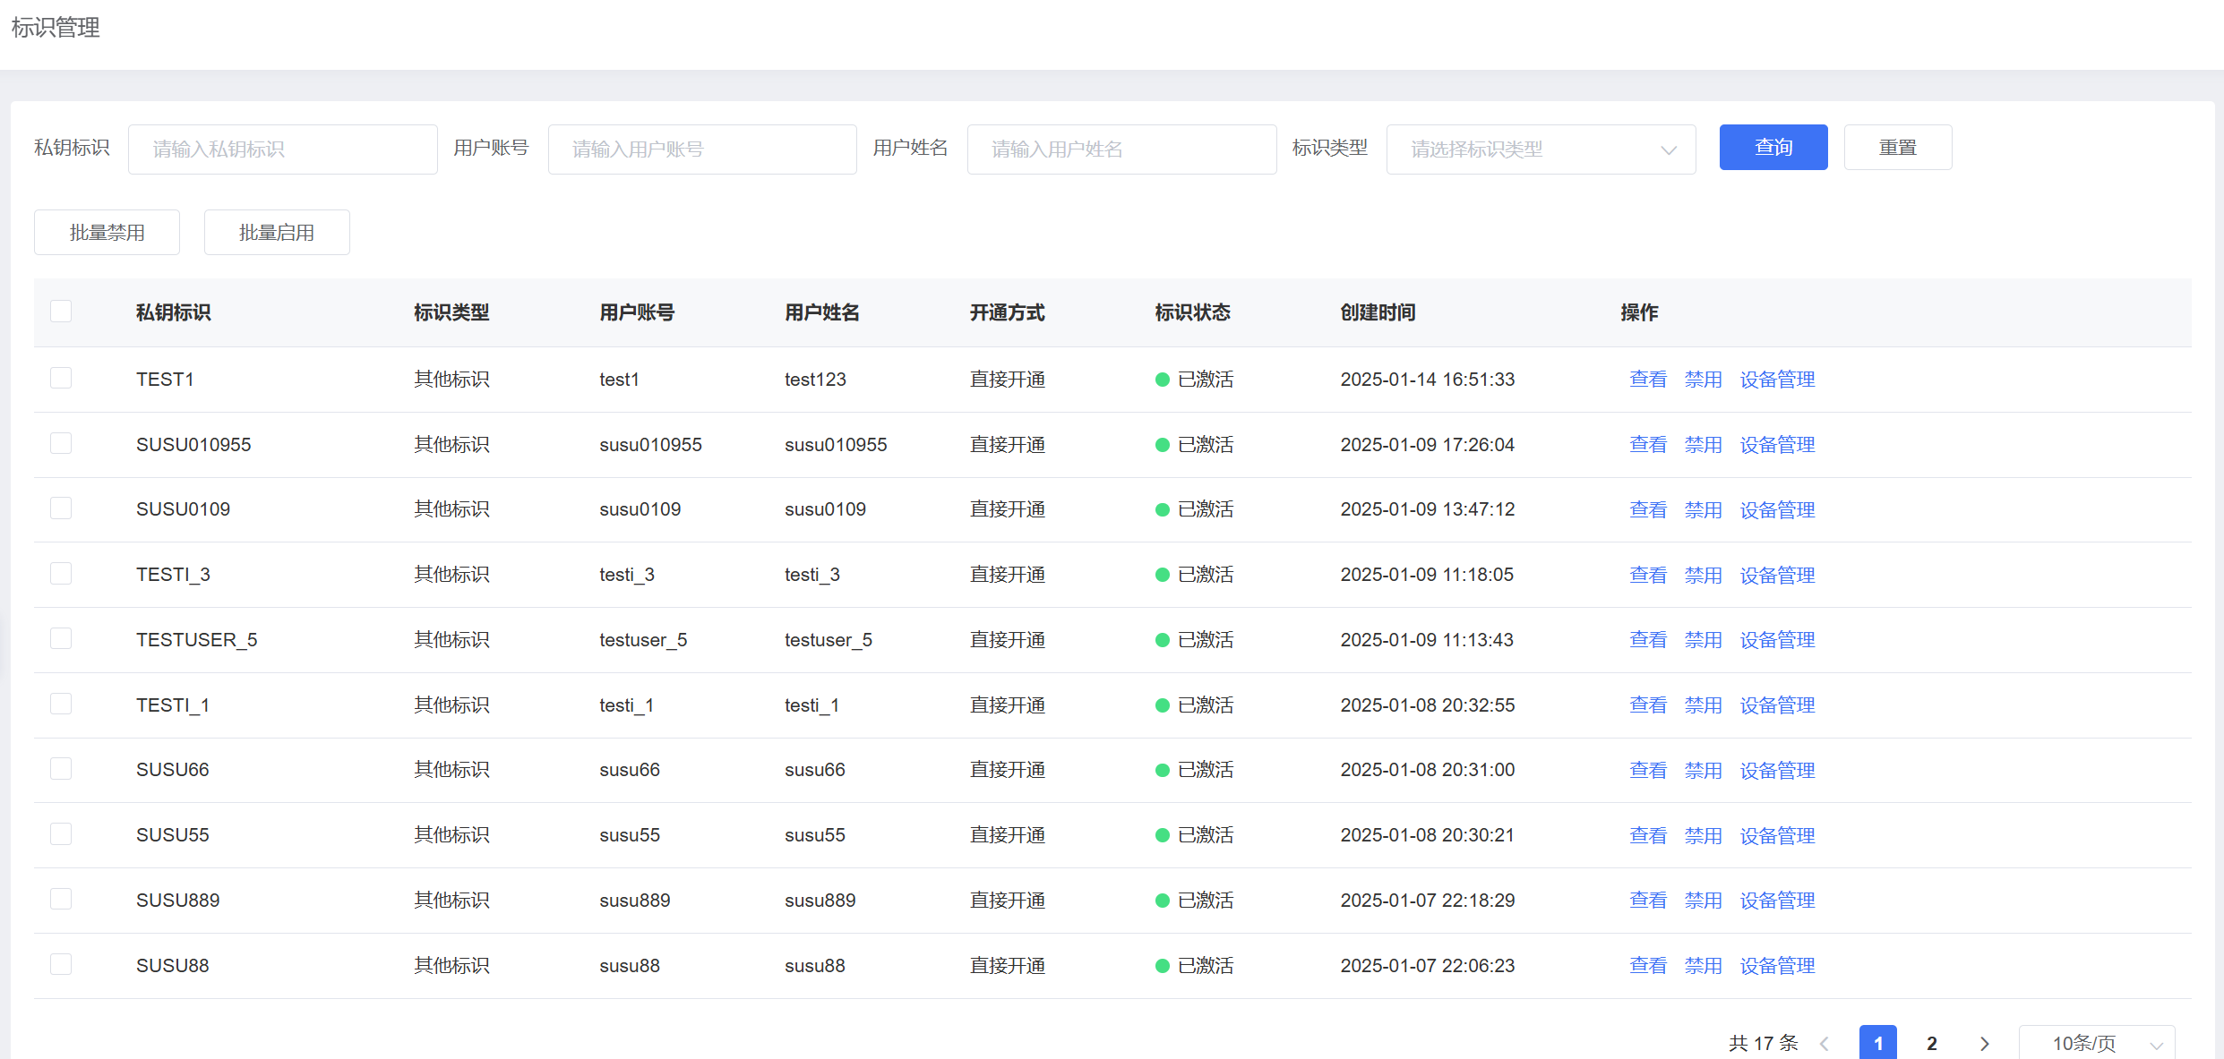
Task: Click the 重置 reset button
Action: click(1898, 147)
